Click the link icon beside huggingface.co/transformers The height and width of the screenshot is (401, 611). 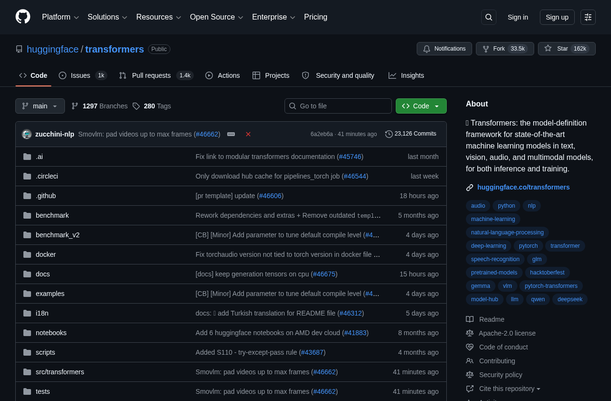click(470, 188)
